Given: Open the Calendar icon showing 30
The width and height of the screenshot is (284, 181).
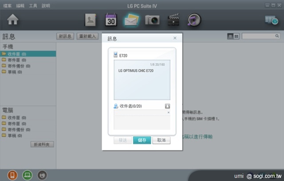Looking at the screenshot, I should tap(111, 20).
